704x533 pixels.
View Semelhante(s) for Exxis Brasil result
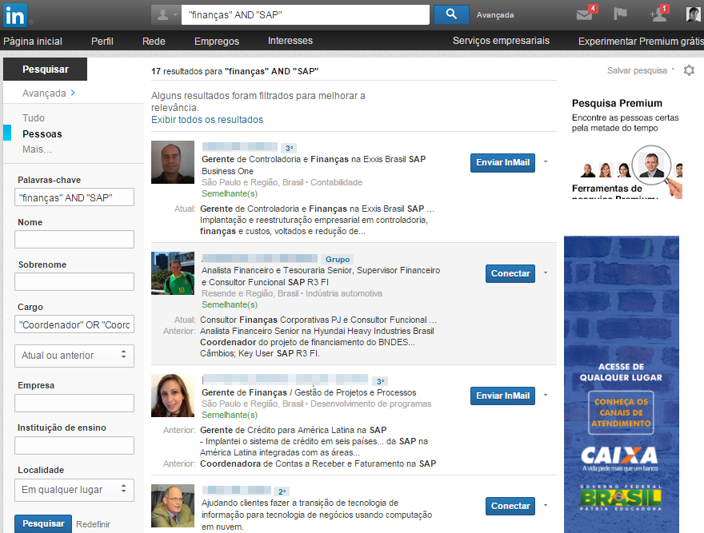click(230, 194)
